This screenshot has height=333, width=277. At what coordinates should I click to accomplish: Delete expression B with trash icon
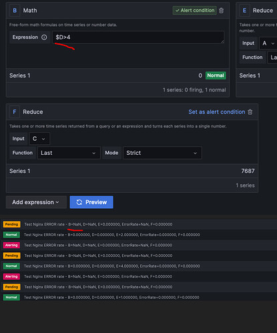(x=221, y=11)
